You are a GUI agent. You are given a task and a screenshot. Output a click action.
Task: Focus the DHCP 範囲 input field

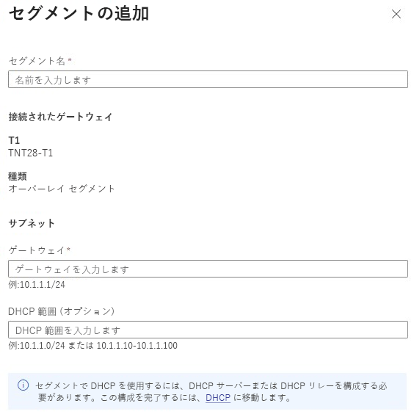click(x=208, y=330)
